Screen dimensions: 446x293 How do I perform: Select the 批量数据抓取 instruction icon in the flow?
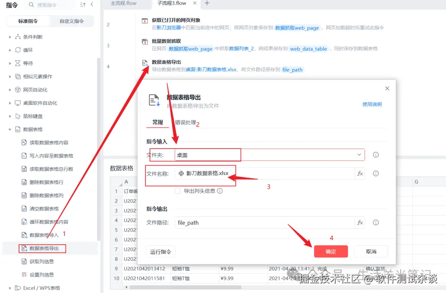click(145, 42)
